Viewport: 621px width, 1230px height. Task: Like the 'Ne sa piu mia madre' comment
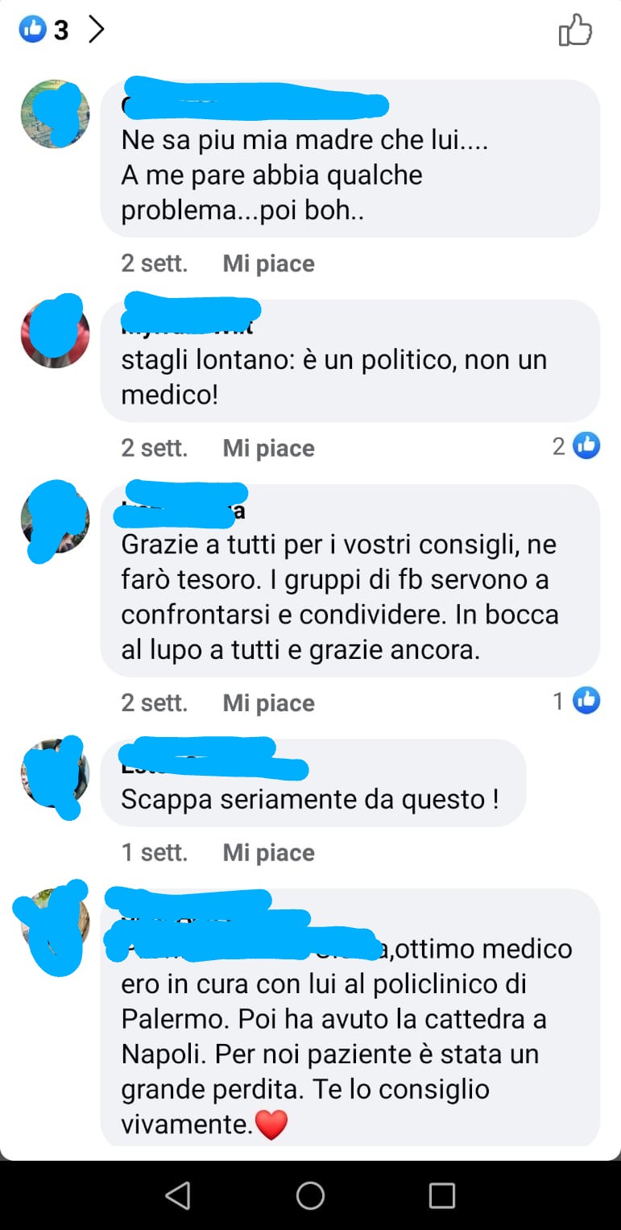(268, 263)
